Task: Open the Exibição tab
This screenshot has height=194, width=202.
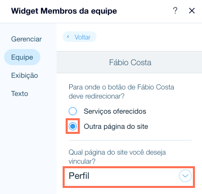Action: point(25,75)
